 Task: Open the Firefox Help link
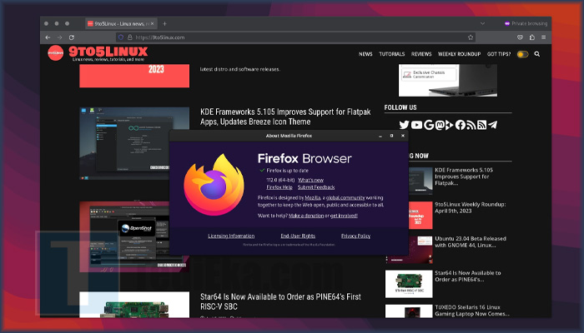pos(279,187)
